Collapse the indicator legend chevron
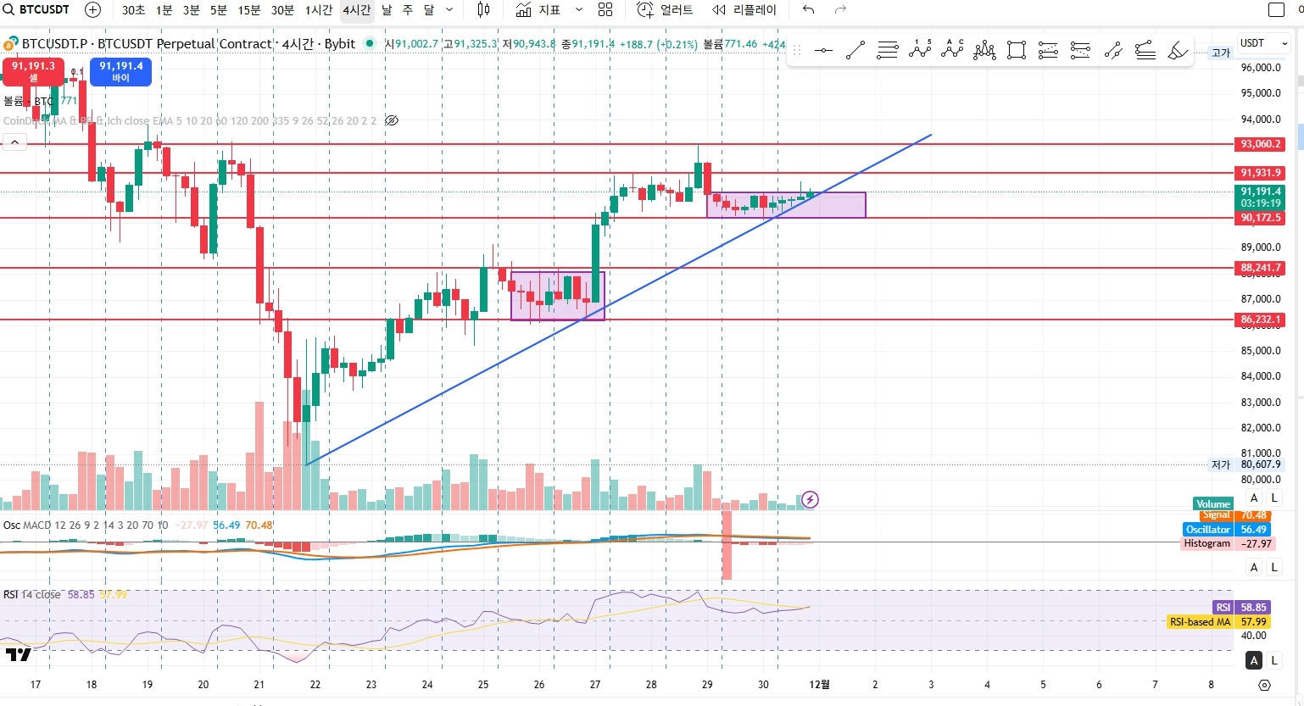 coord(14,142)
